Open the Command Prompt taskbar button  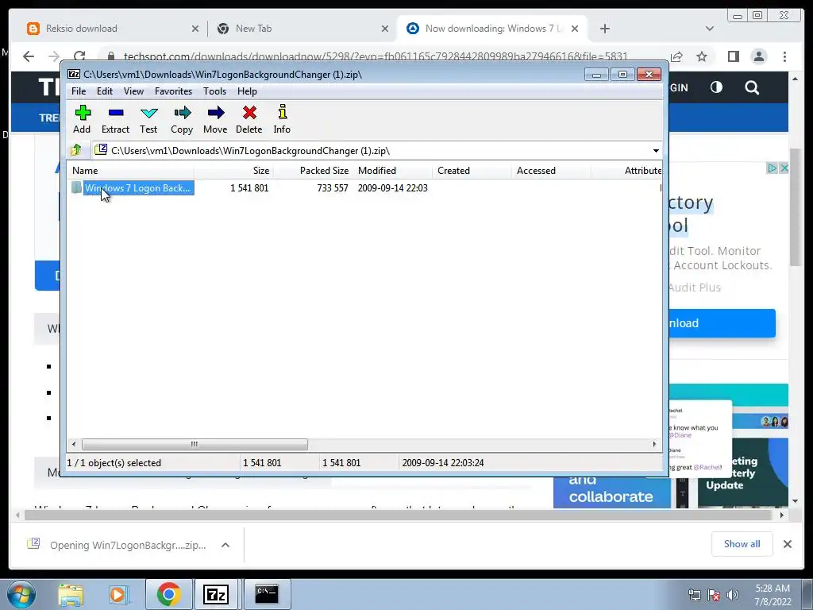[267, 594]
